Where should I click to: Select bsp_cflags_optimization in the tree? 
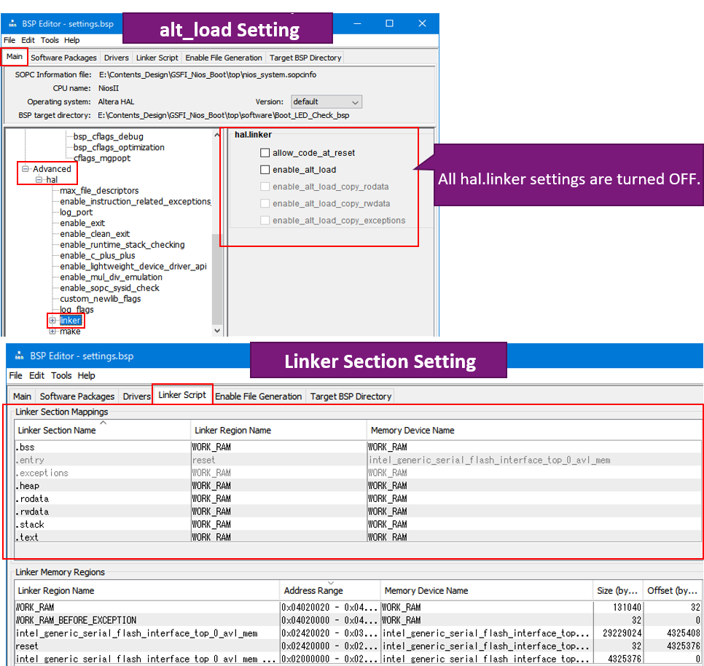coord(119,147)
